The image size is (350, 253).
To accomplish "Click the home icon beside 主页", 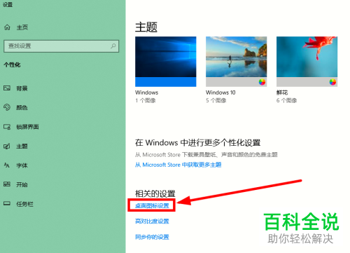I will tap(7, 27).
